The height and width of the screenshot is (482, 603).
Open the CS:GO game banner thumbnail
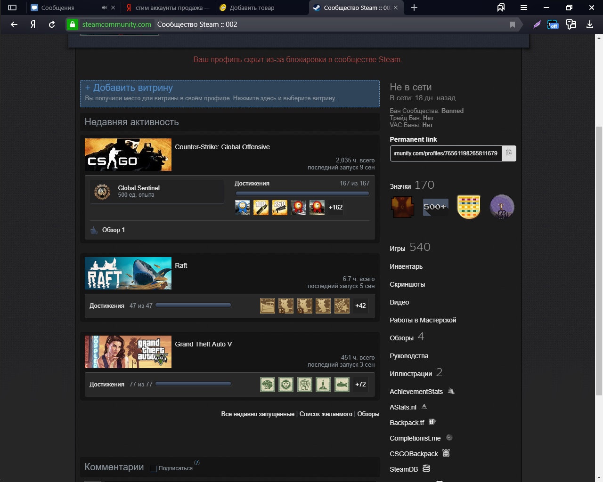[128, 154]
